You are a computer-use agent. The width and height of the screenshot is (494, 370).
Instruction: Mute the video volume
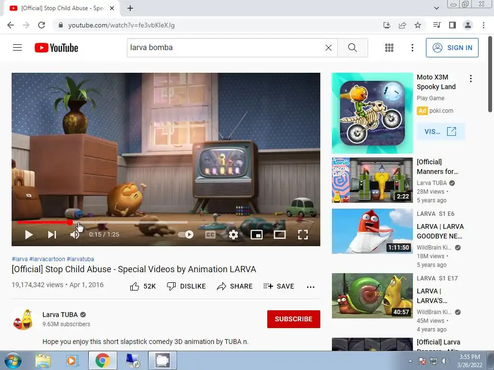coord(75,235)
